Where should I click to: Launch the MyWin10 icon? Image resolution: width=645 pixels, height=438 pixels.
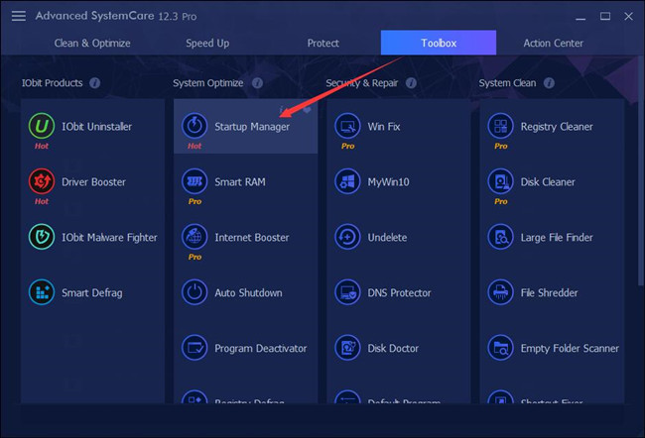tap(347, 181)
